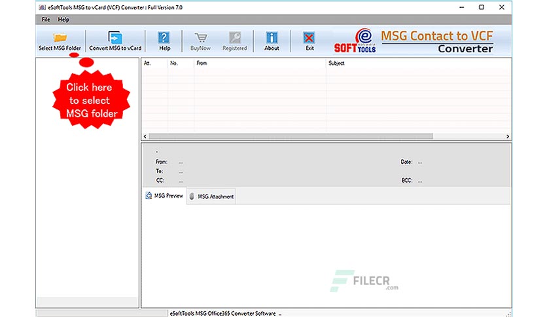The width and height of the screenshot is (547, 317).
Task: Sort by the From column header
Action: tap(260, 63)
